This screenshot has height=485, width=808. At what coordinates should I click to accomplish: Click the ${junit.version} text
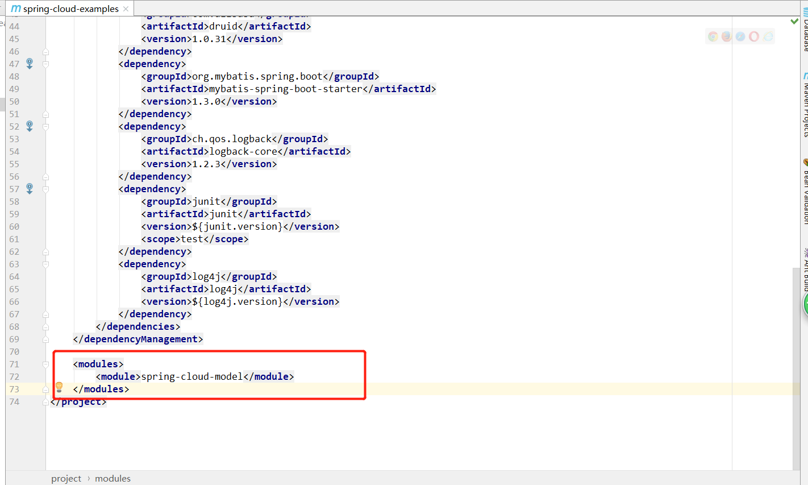(238, 226)
